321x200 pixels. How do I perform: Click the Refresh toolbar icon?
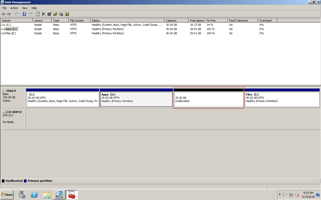[x=38, y=14]
